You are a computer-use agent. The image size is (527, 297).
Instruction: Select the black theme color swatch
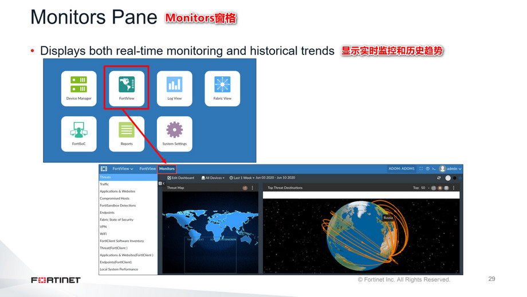tap(454, 178)
